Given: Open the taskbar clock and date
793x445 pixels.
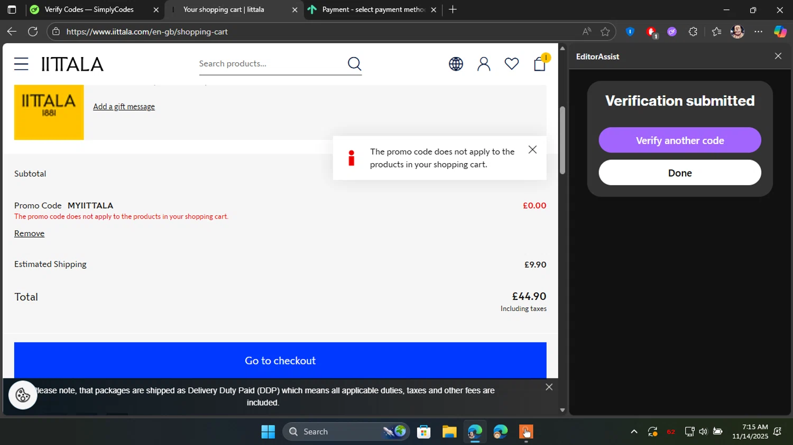Looking at the screenshot, I should (750, 432).
